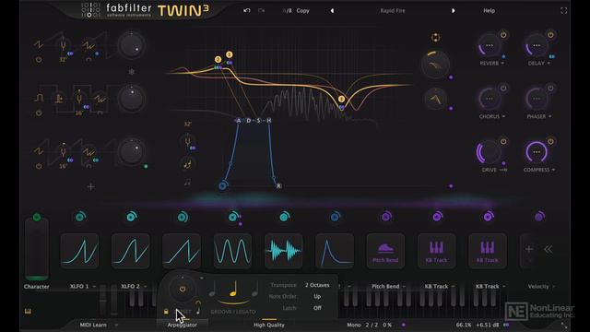The height and width of the screenshot is (332, 590).
Task: Click the Mono voice mode
Action: coord(354,325)
